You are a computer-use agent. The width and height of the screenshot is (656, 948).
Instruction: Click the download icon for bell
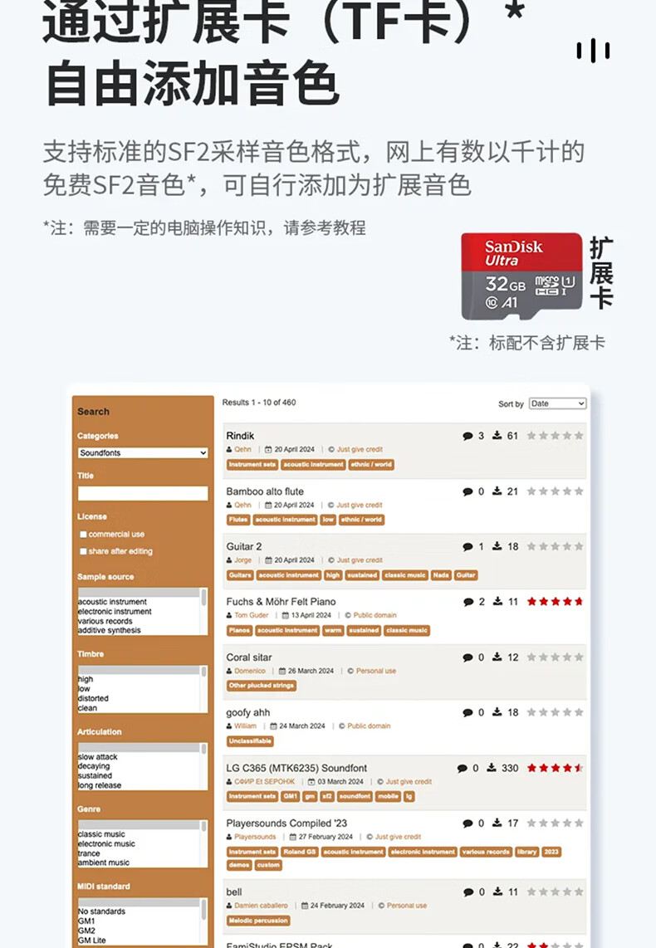(x=497, y=892)
